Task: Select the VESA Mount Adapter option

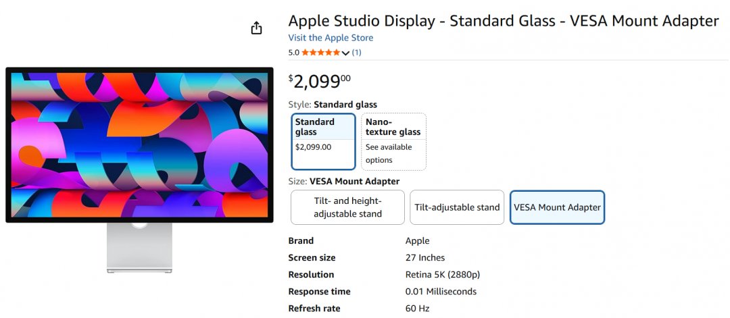Action: 557,207
